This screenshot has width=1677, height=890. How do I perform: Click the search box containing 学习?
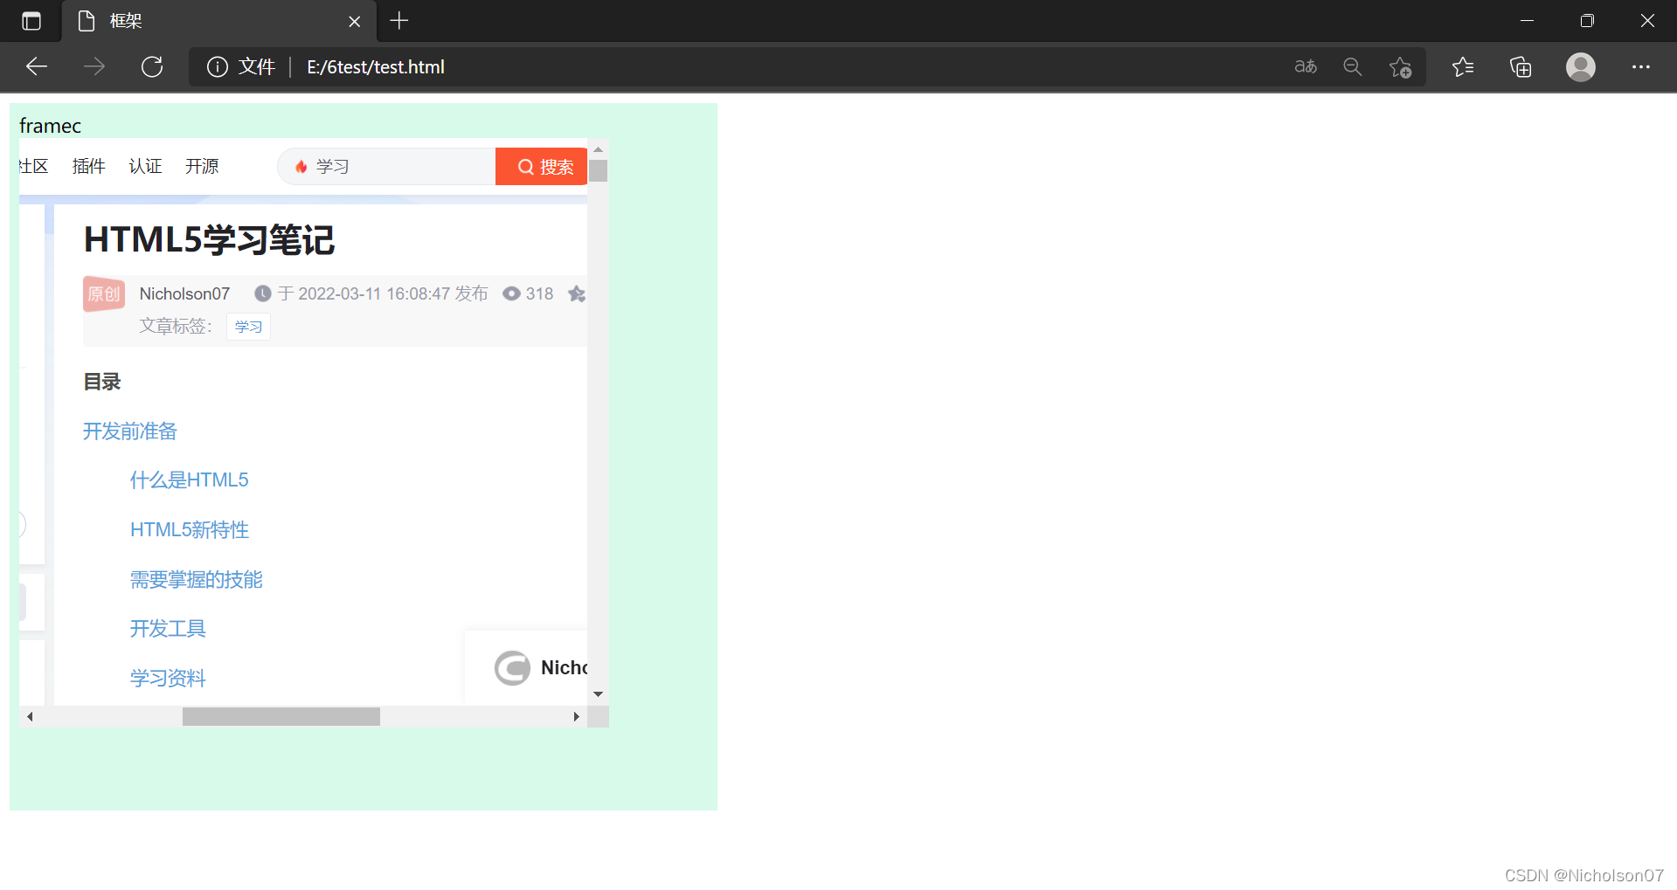coord(386,166)
